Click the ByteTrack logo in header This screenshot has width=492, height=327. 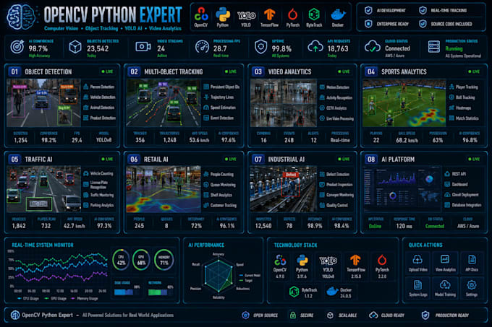pos(314,14)
